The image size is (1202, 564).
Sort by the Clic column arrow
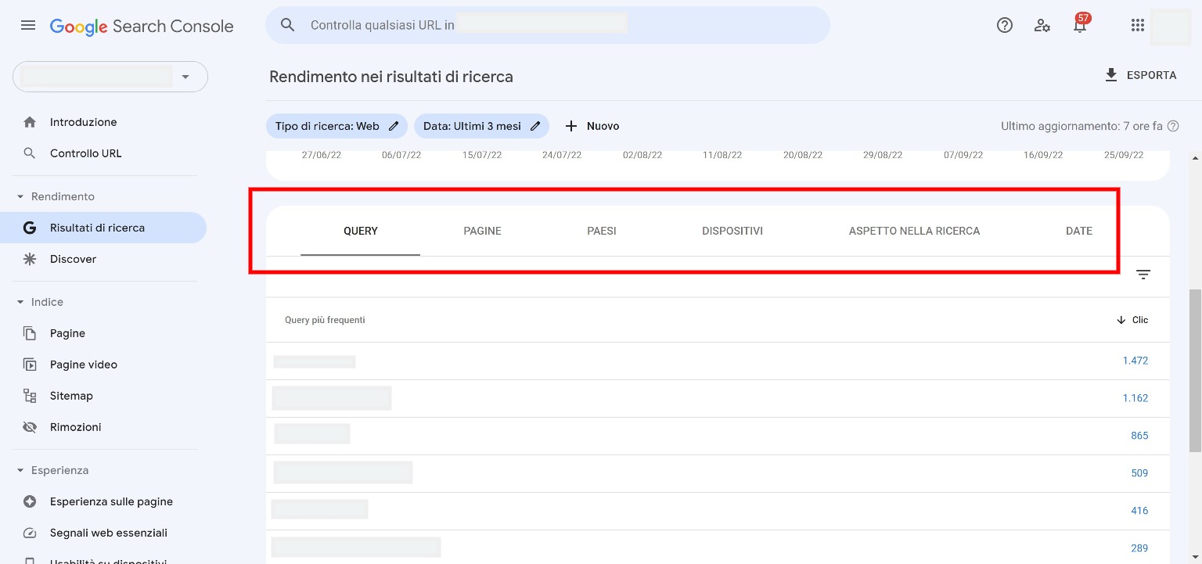(x=1121, y=320)
